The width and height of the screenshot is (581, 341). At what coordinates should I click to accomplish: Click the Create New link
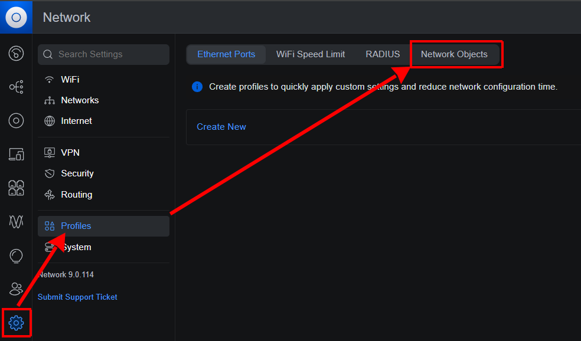(221, 127)
